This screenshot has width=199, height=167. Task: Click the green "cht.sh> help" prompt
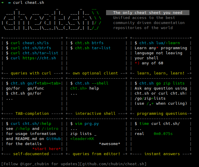pos(85,88)
